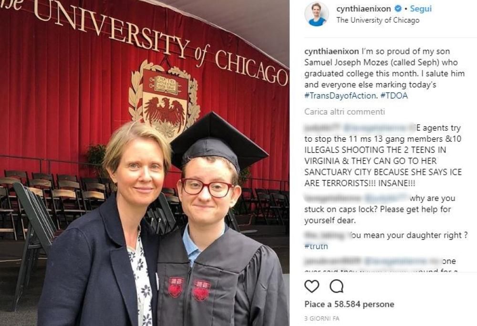Open The University of Chicago location link
The image size is (477, 326).
point(378,21)
